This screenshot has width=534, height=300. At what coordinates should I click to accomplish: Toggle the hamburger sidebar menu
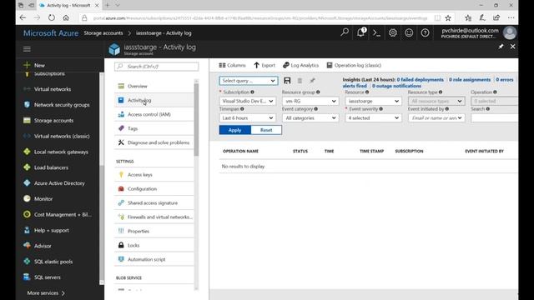(x=27, y=49)
